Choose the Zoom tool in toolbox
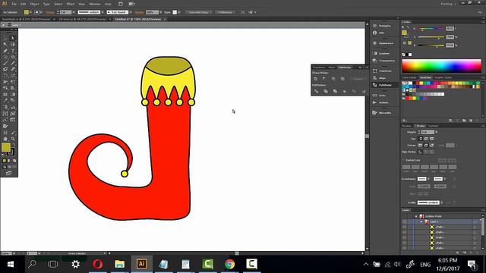 point(13,139)
